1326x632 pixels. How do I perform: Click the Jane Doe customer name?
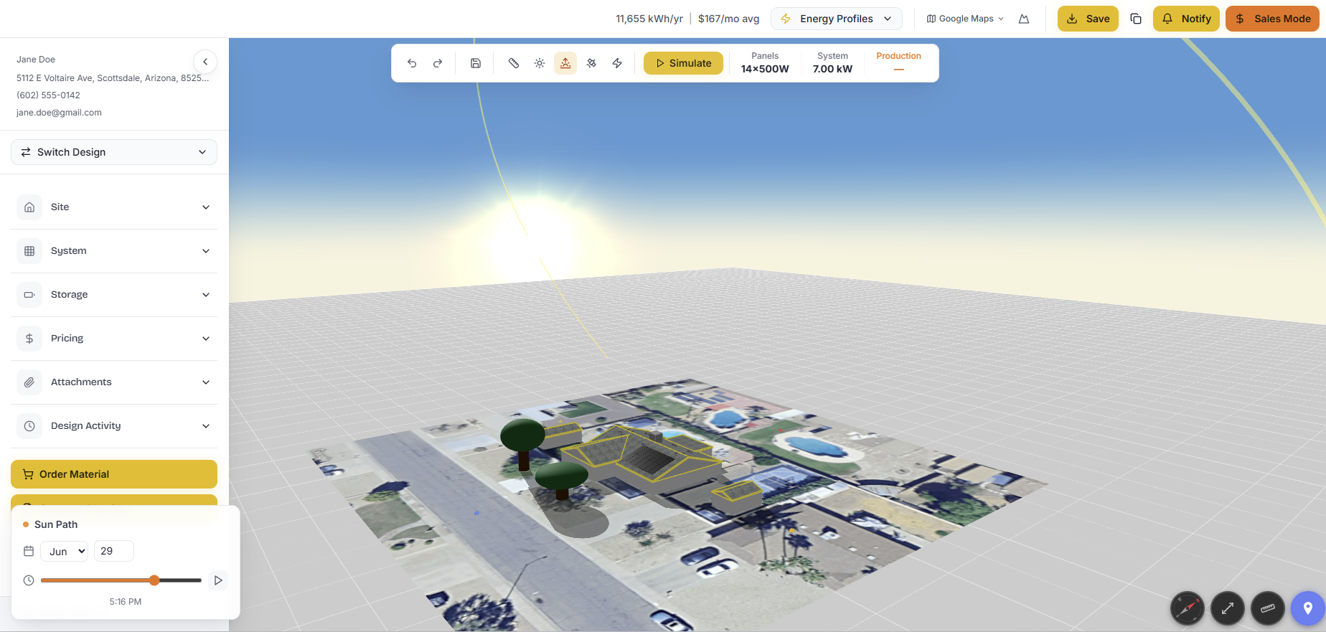coord(36,60)
